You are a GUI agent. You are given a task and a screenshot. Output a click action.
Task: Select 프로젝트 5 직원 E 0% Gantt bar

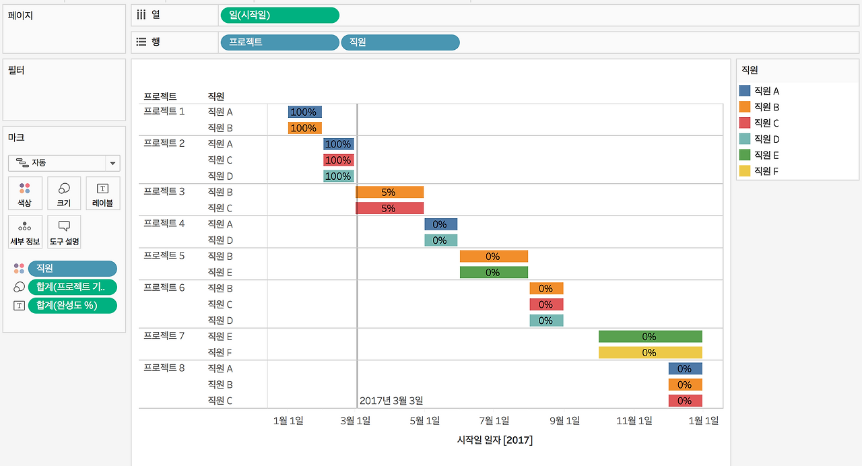[494, 272]
